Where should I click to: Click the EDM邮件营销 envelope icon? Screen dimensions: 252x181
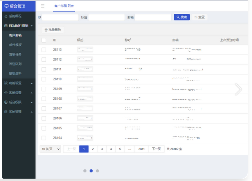click(x=5, y=26)
